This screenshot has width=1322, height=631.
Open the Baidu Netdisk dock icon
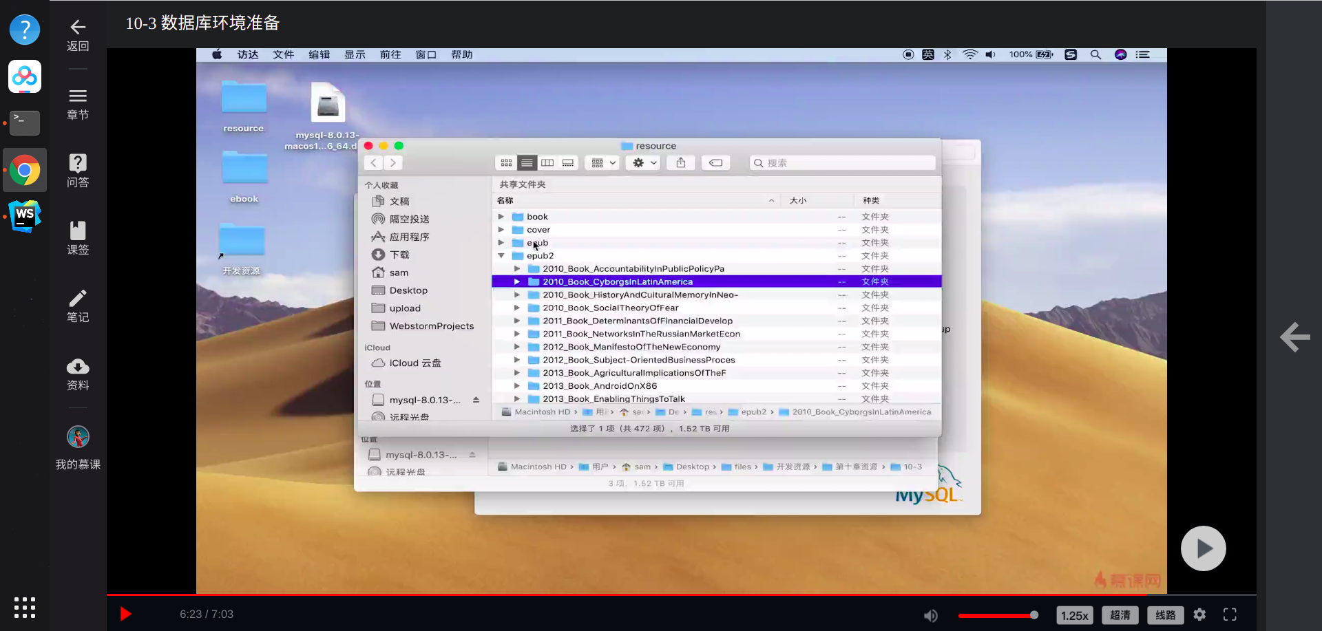25,76
